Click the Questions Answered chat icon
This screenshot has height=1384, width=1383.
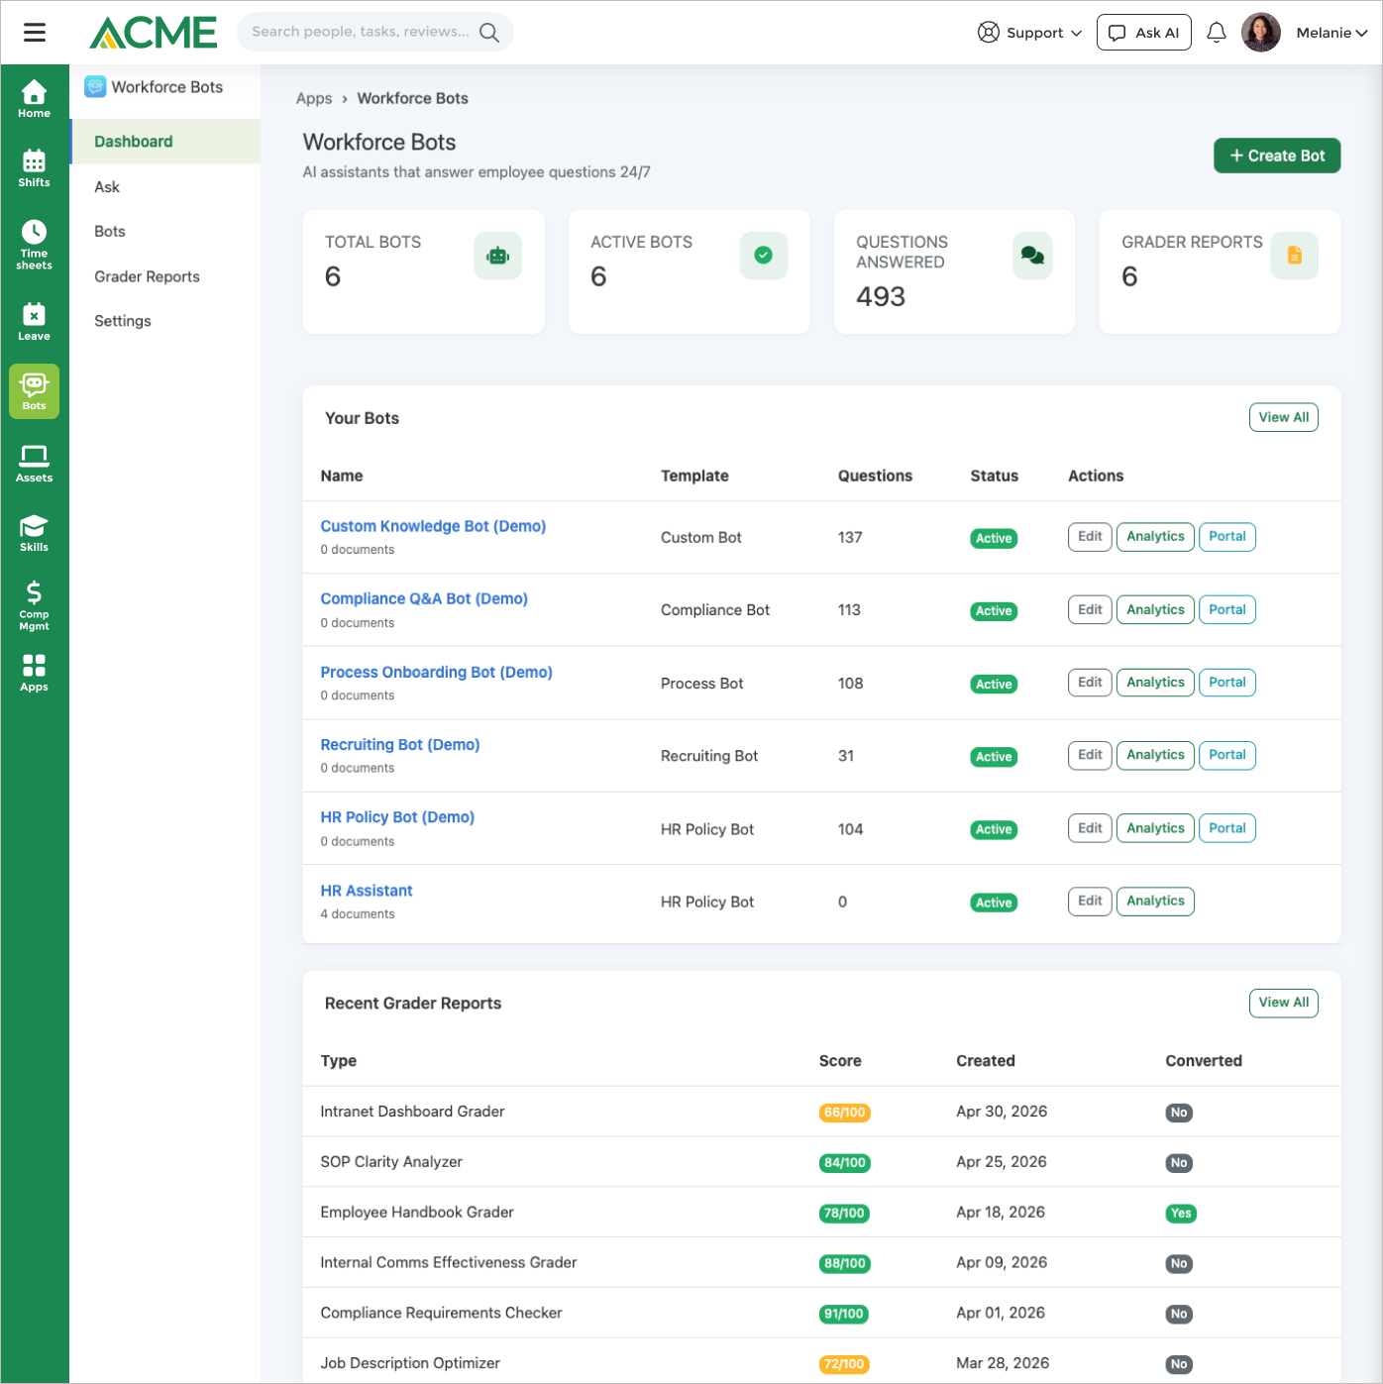[x=1032, y=256]
